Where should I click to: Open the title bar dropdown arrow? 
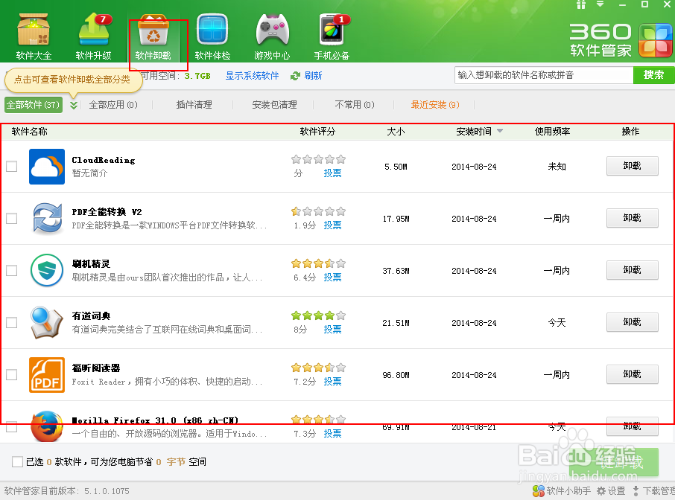tap(601, 6)
